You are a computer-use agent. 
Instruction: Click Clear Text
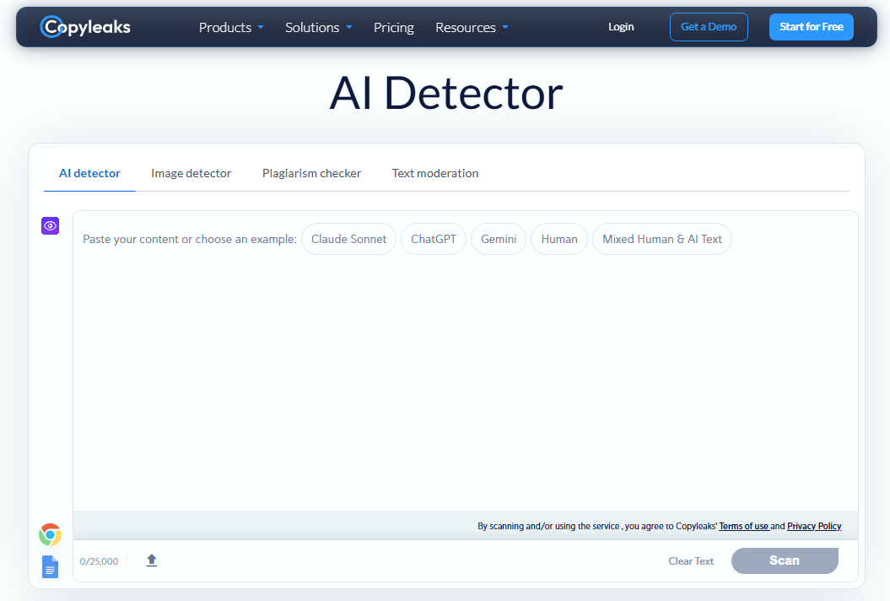click(x=691, y=561)
